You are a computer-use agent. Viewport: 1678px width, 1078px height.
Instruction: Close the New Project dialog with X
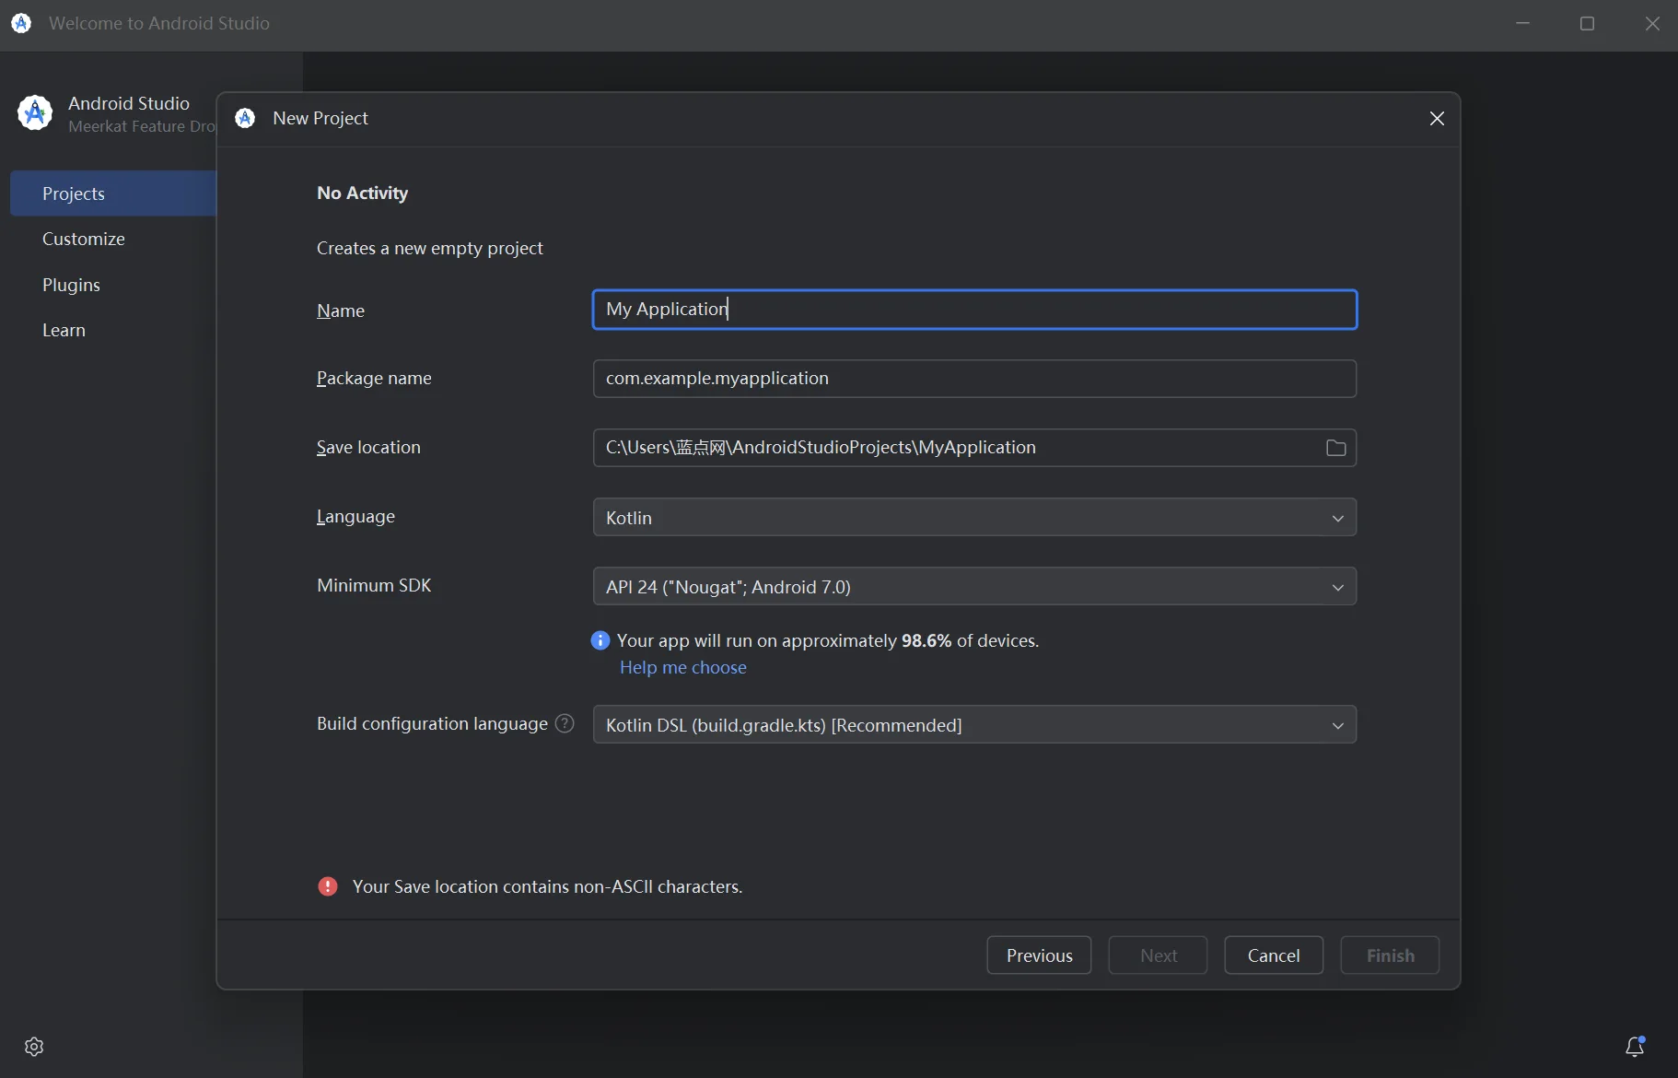[x=1437, y=118]
